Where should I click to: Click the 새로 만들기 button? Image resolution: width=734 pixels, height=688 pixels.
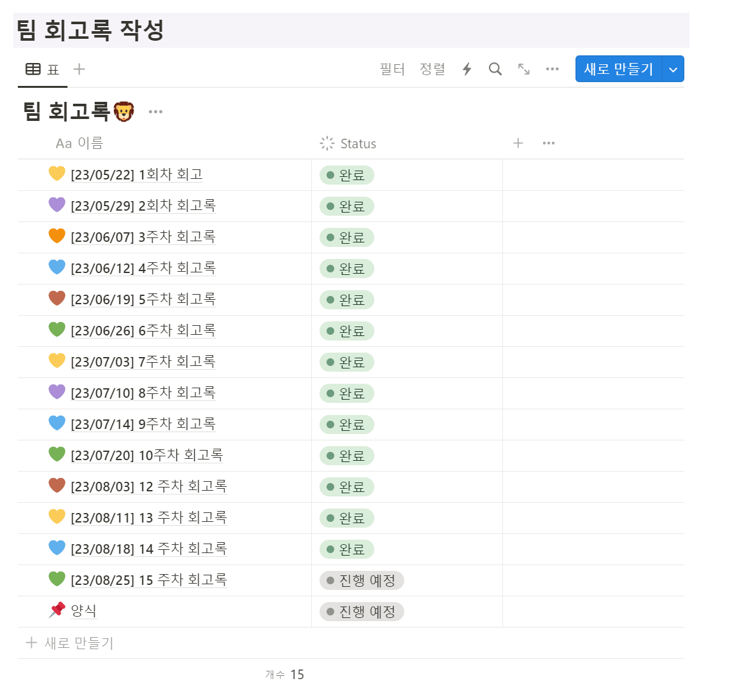click(x=618, y=69)
